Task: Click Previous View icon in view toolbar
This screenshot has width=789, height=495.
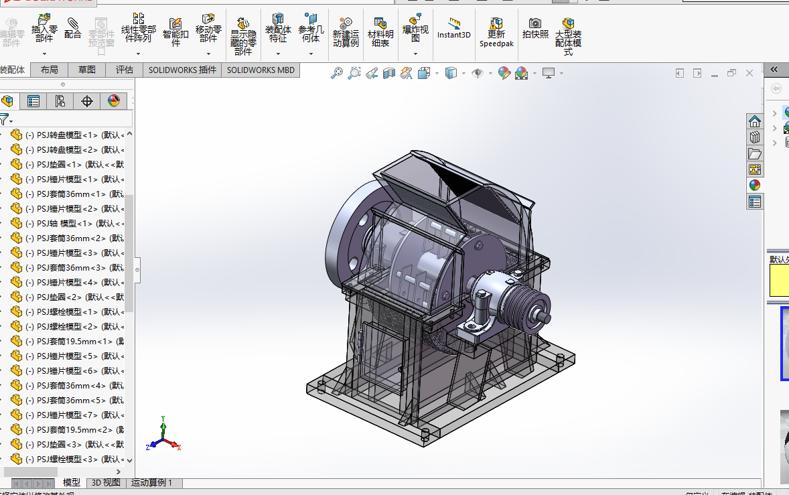Action: pos(372,74)
